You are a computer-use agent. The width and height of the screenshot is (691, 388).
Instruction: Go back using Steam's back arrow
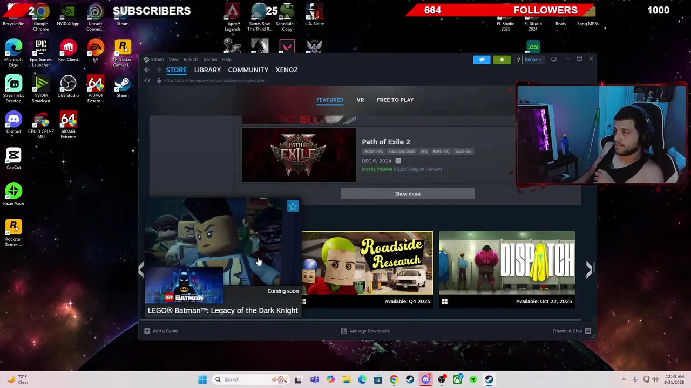click(147, 70)
